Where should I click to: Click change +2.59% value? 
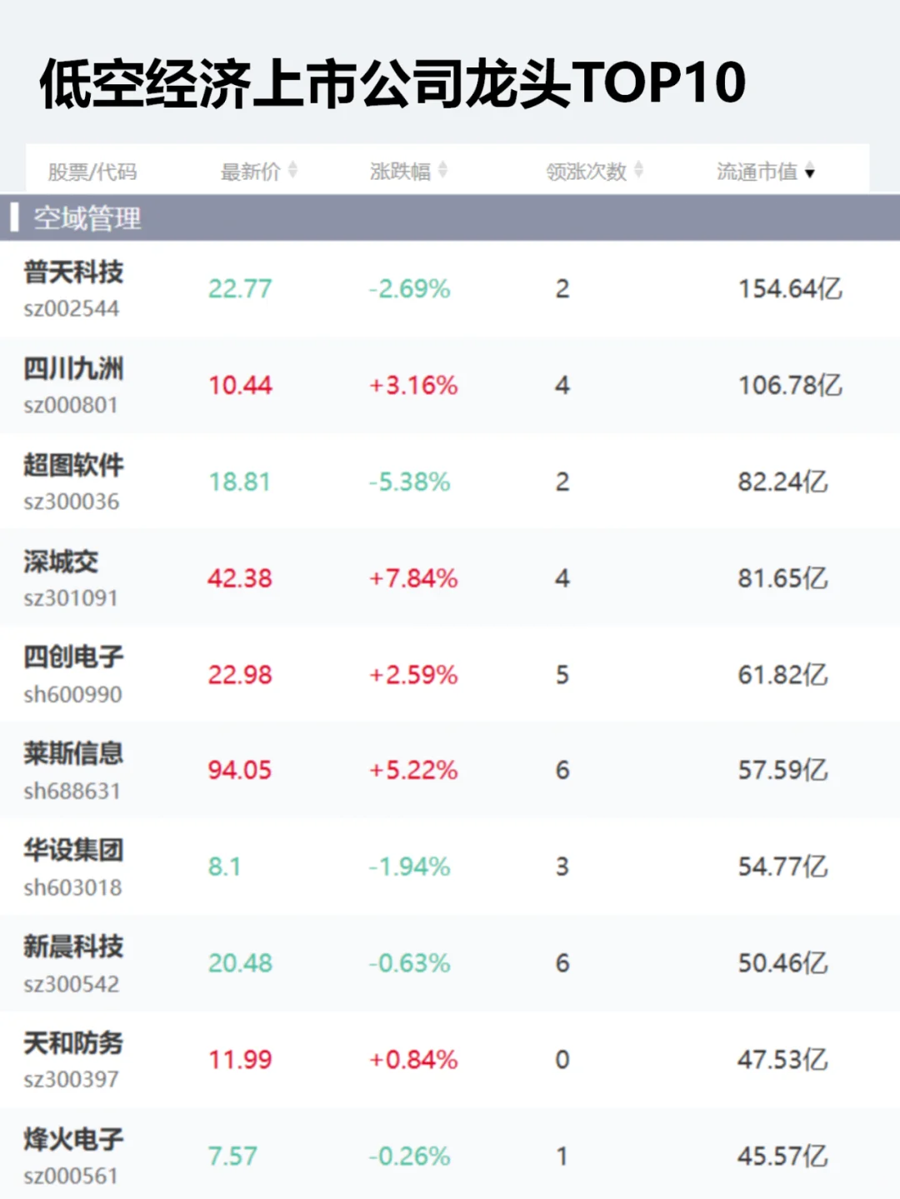(x=413, y=675)
